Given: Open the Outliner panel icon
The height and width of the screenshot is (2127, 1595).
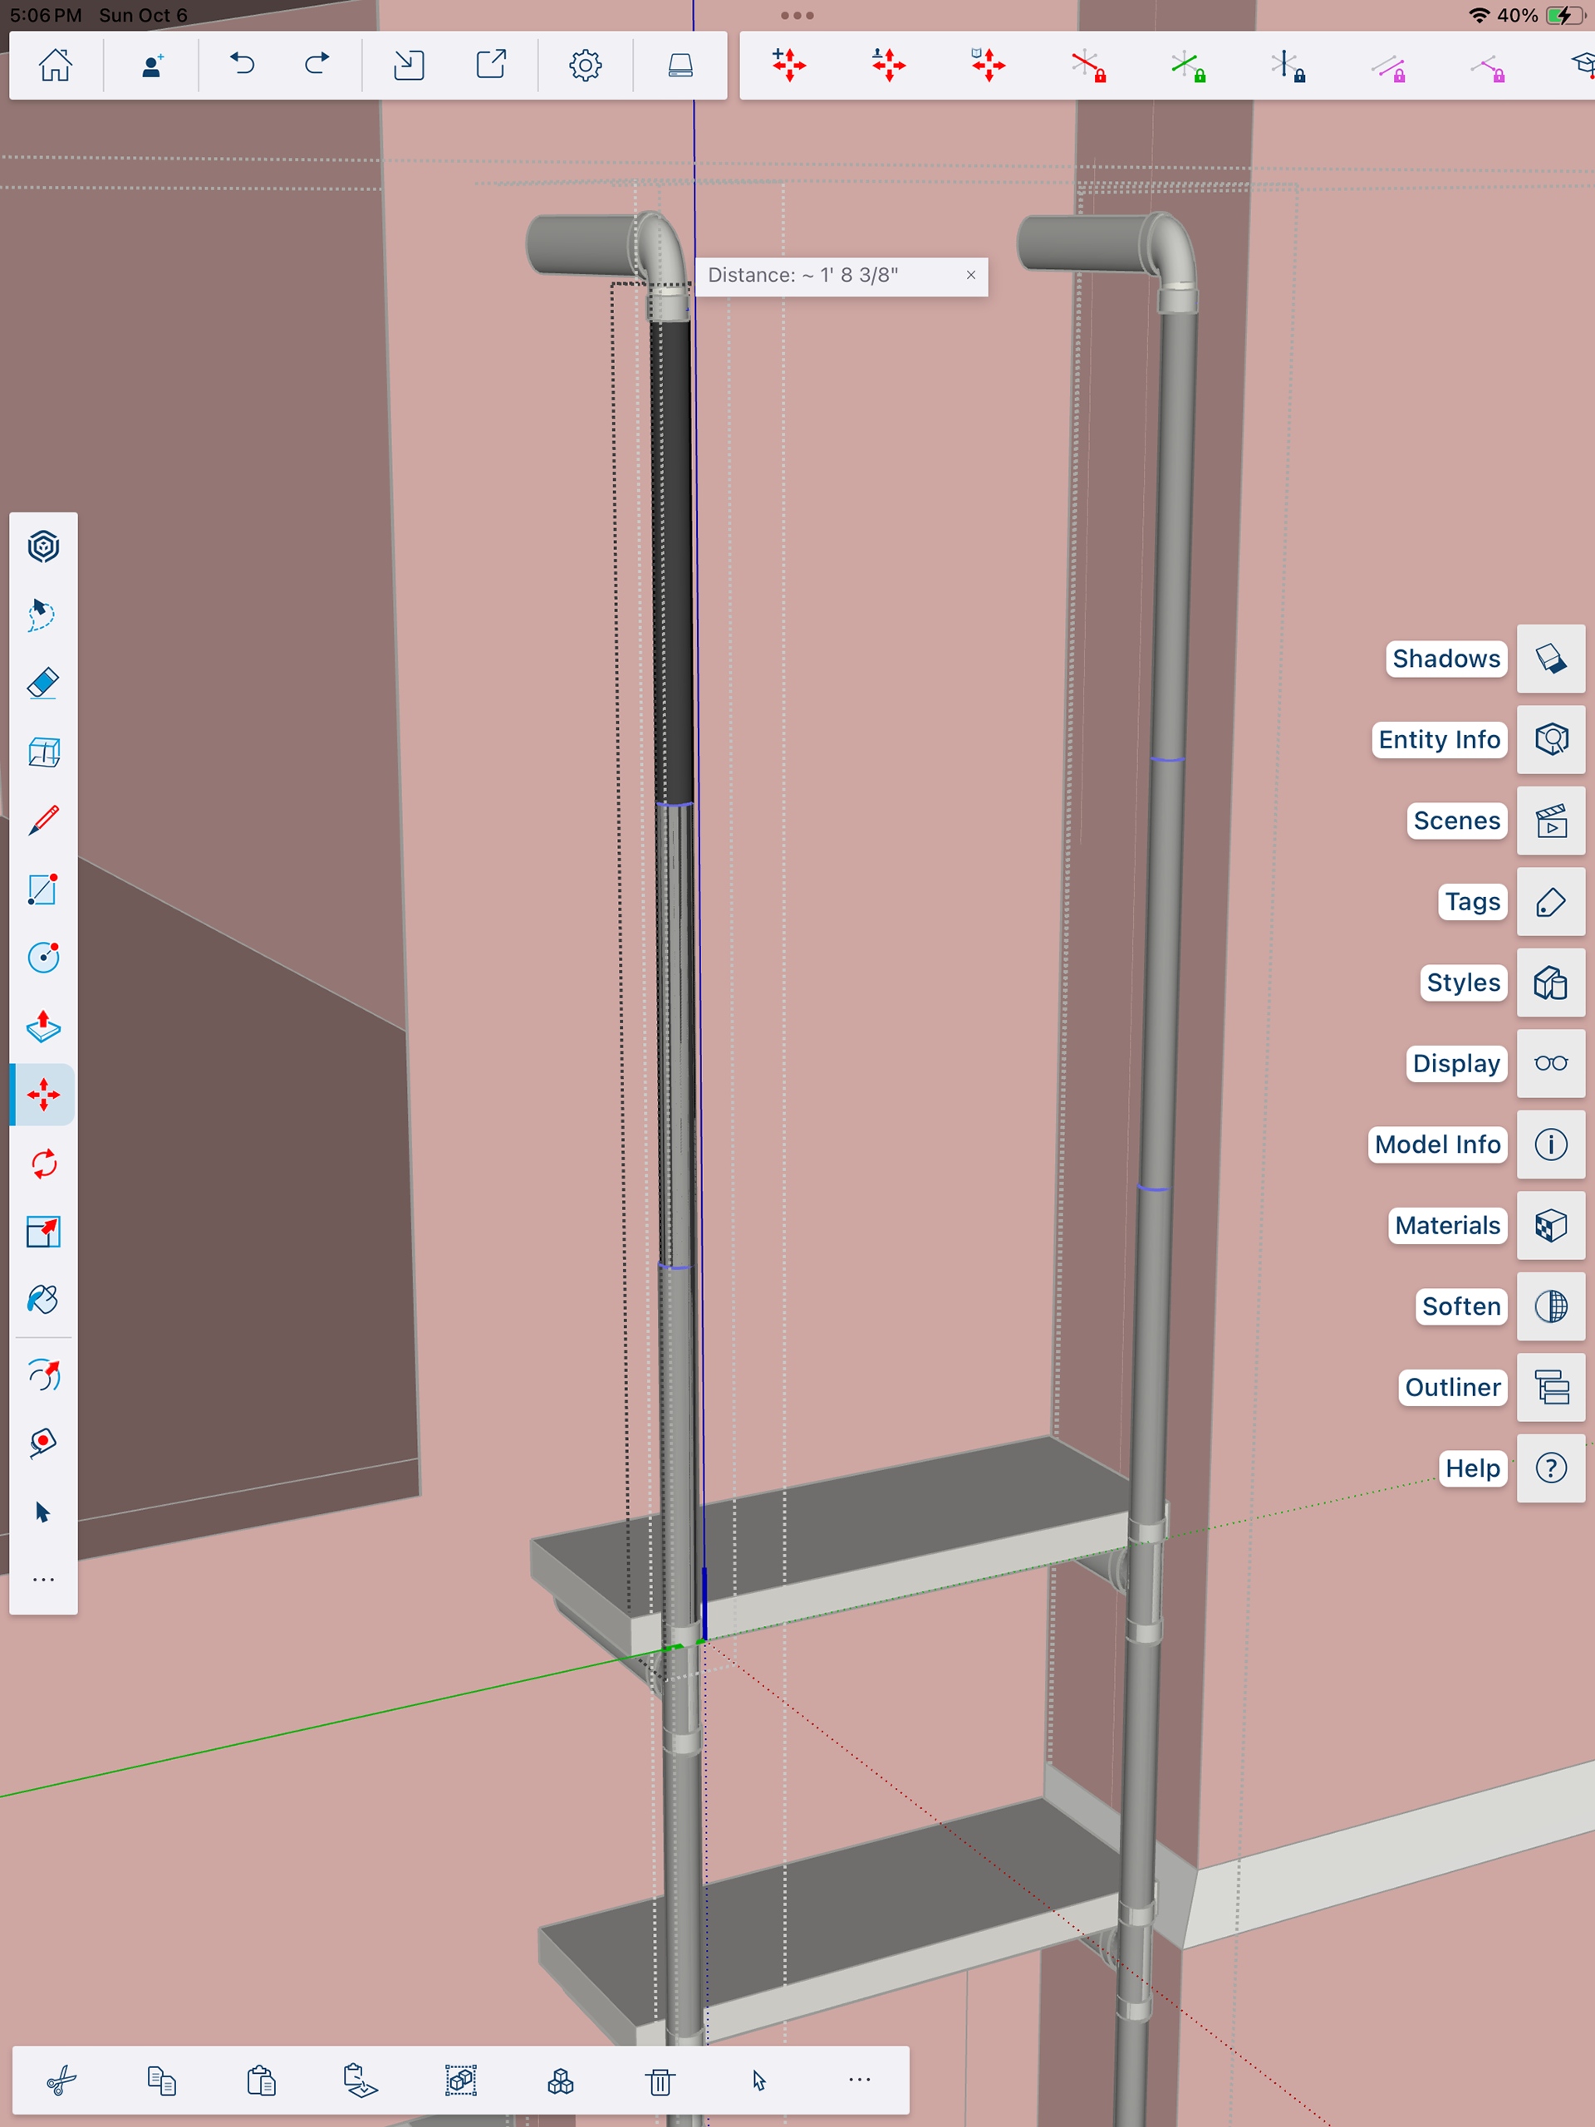Looking at the screenshot, I should click(x=1550, y=1388).
